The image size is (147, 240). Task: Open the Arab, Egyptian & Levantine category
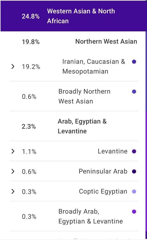coord(82,126)
